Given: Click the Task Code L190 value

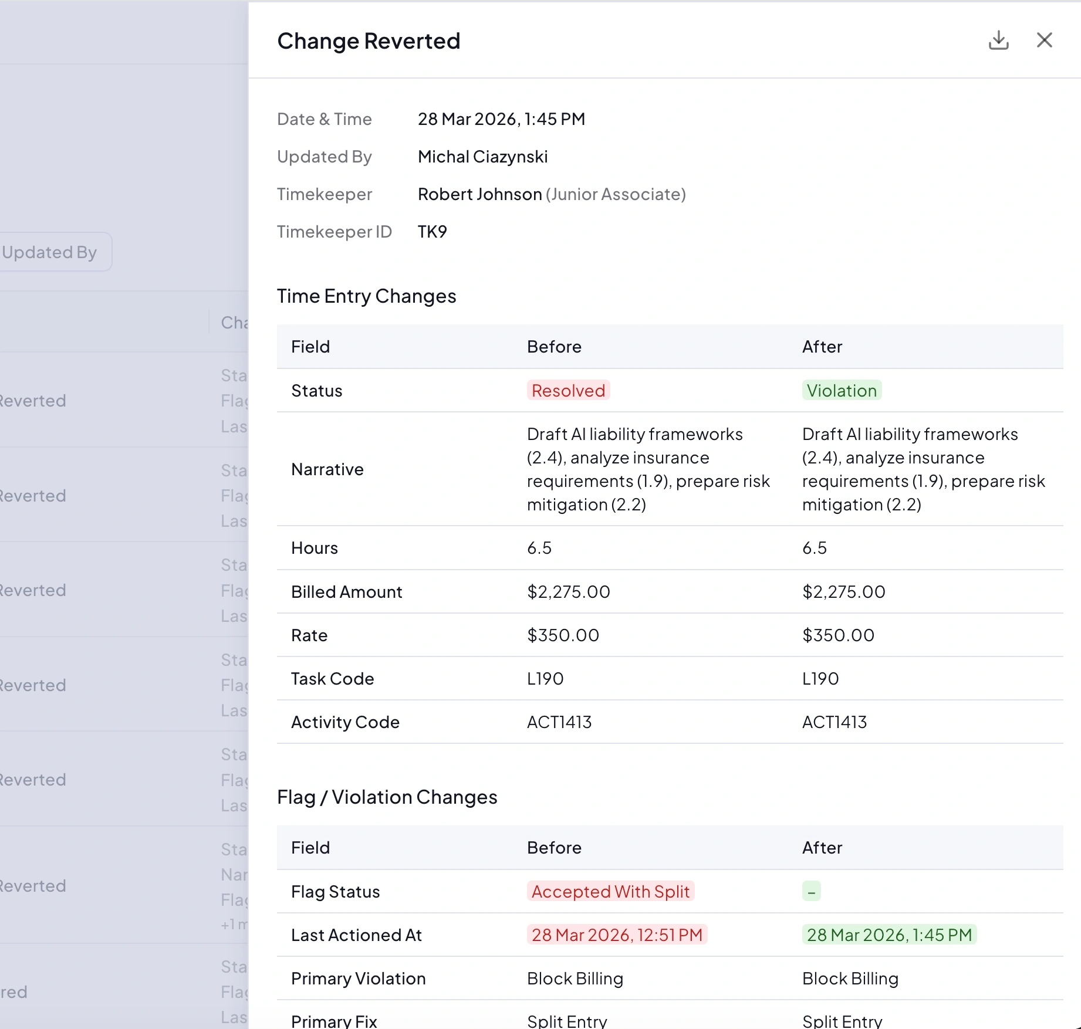Looking at the screenshot, I should (545, 678).
